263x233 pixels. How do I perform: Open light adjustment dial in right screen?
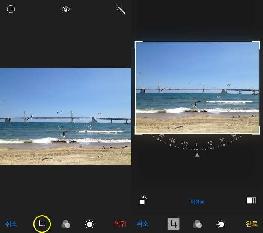221,224
